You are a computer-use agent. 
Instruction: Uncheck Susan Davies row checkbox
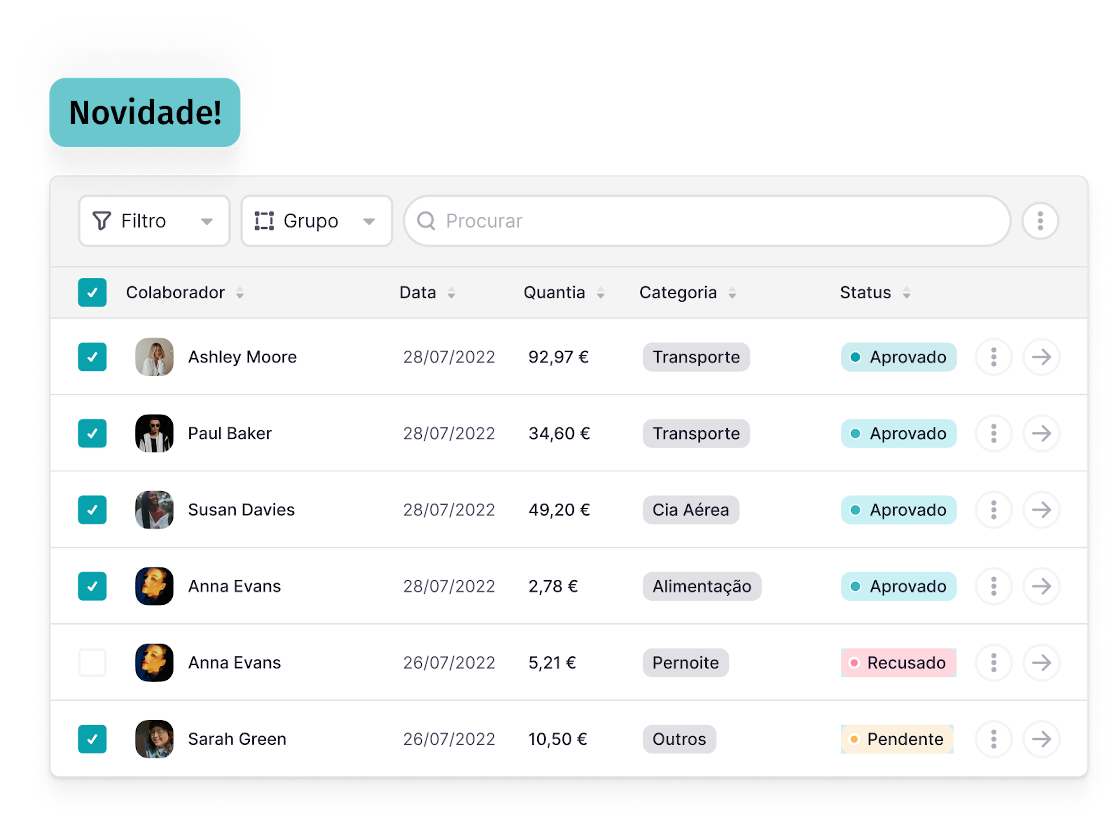point(92,509)
